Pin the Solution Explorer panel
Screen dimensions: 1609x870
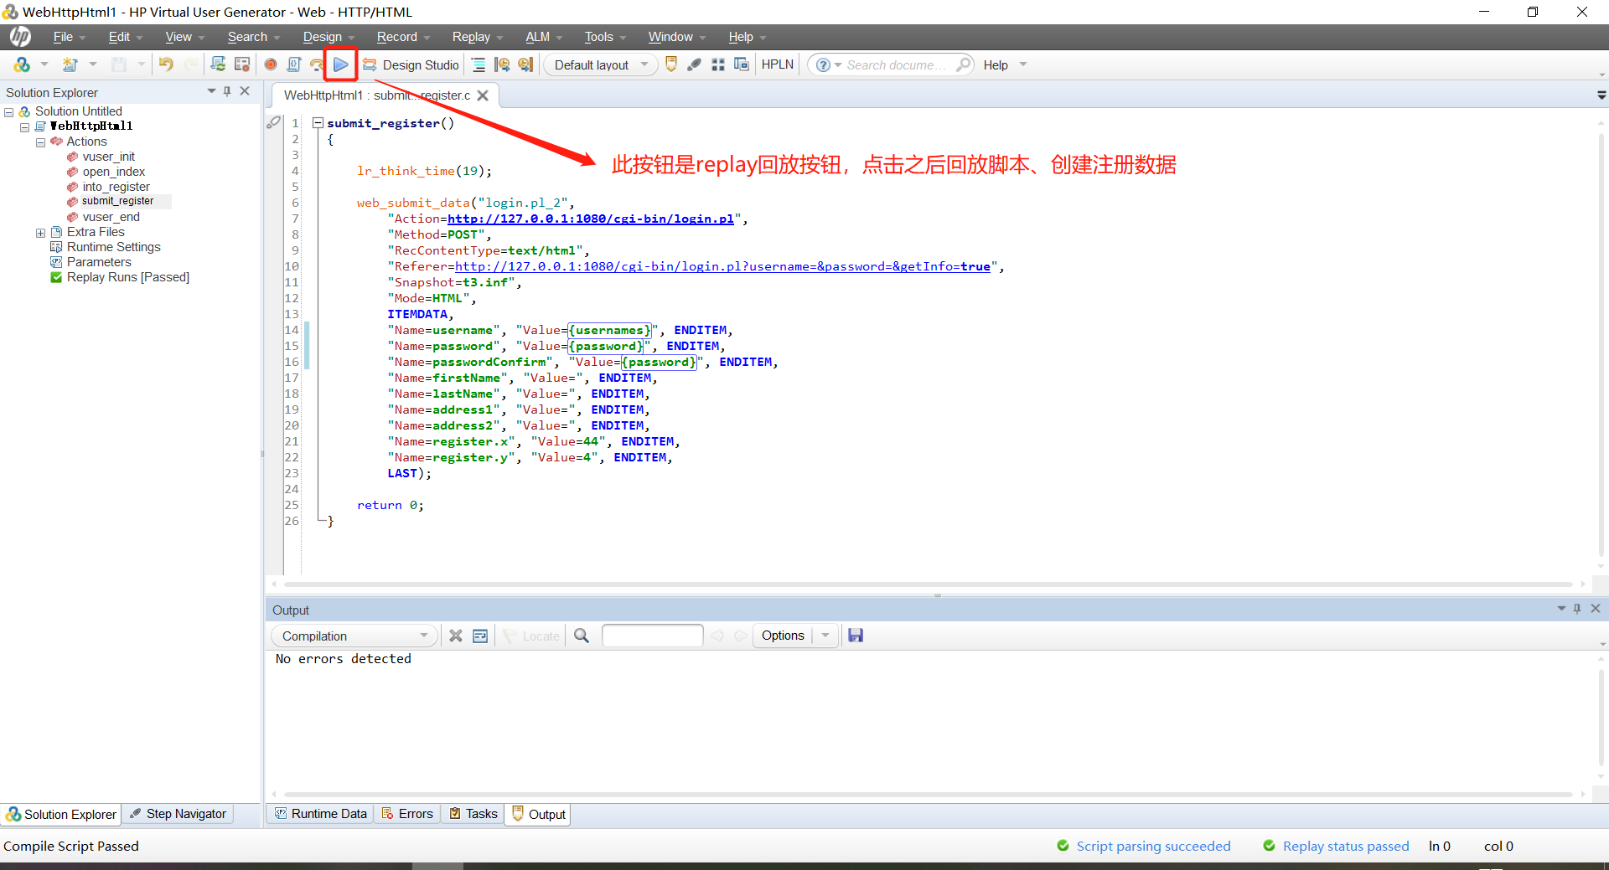pyautogui.click(x=226, y=91)
